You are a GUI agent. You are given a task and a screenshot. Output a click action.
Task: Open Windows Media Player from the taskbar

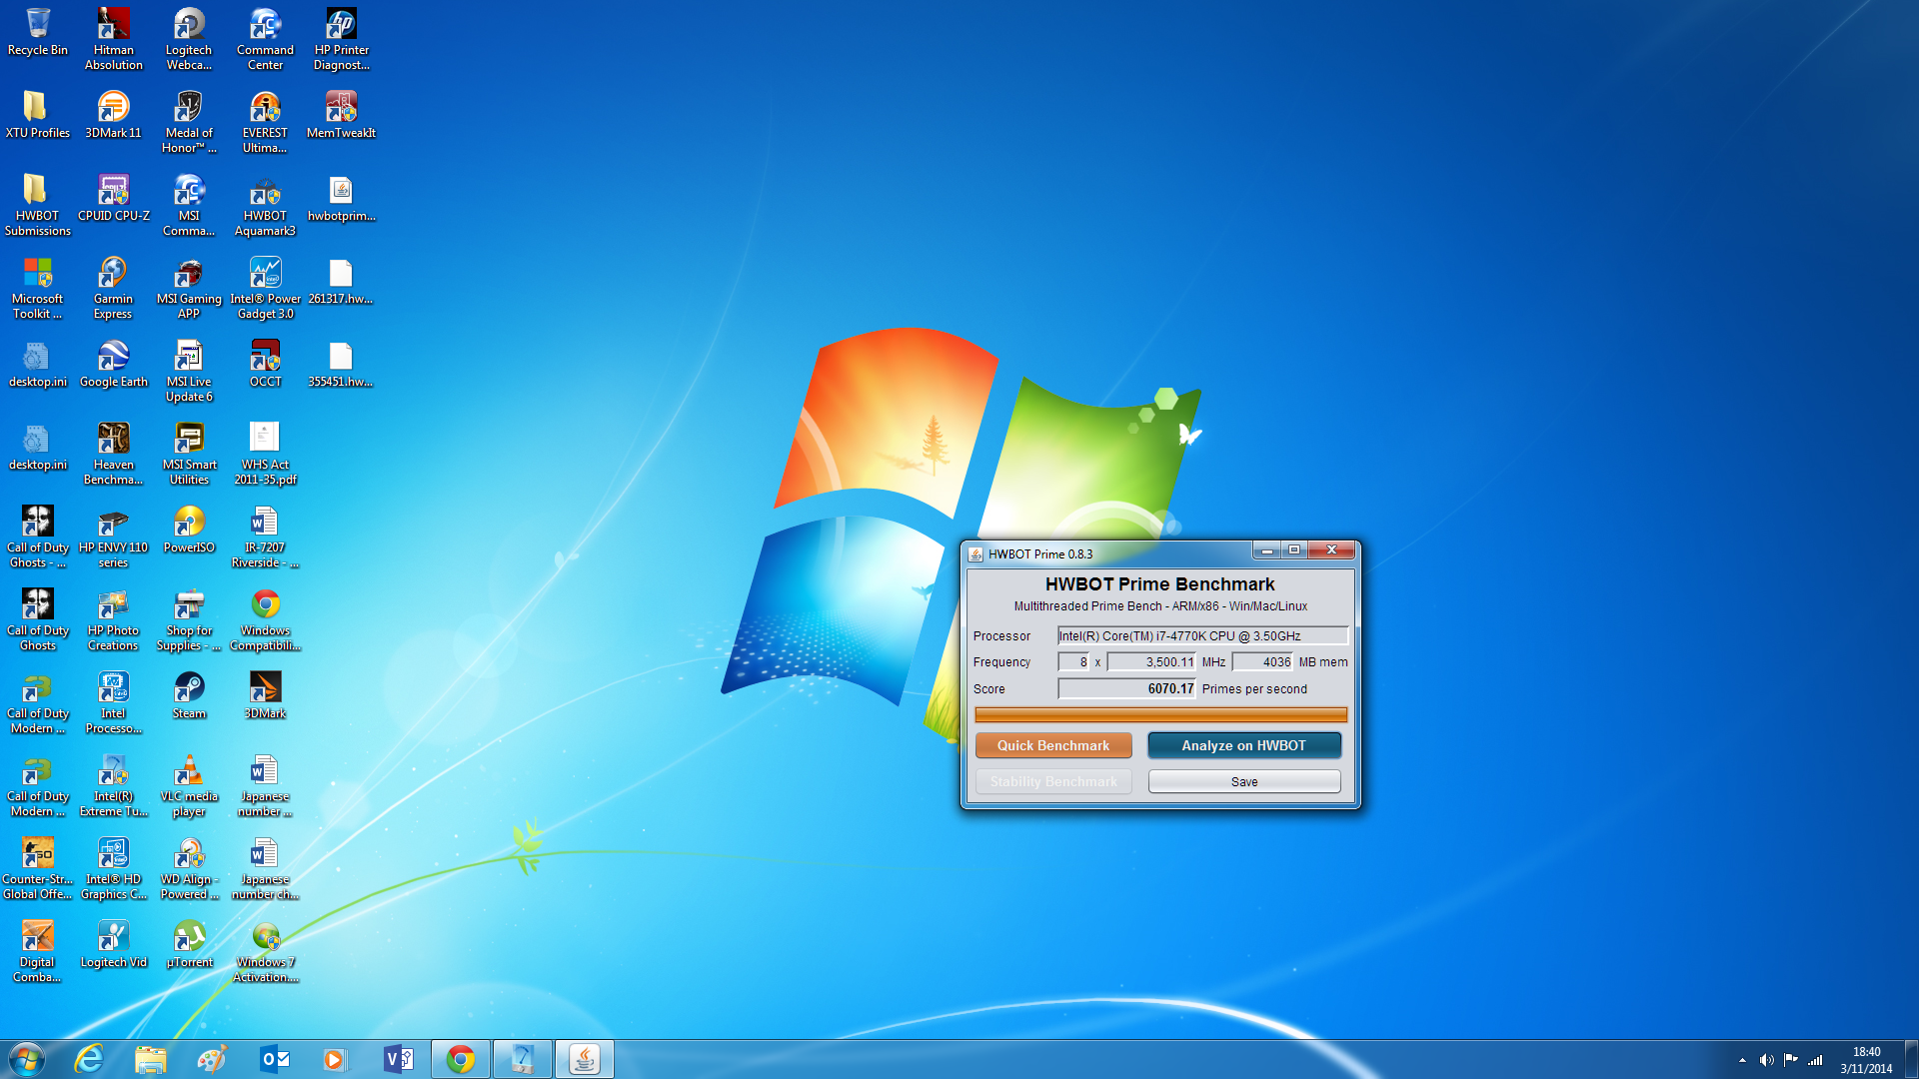click(335, 1059)
